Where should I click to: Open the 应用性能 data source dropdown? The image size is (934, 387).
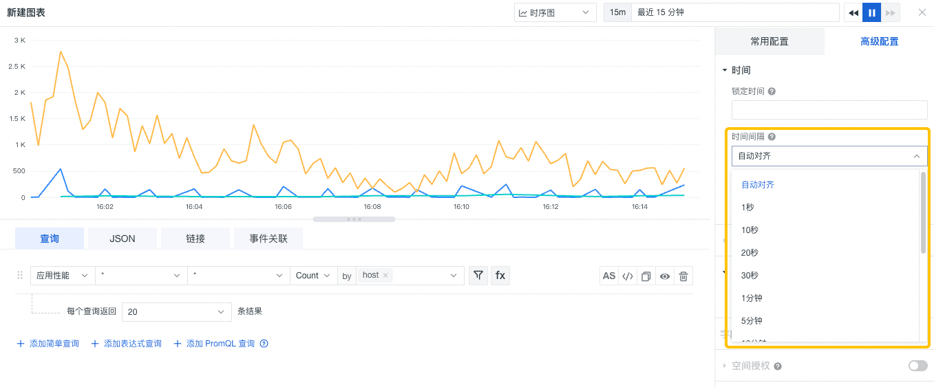[63, 276]
